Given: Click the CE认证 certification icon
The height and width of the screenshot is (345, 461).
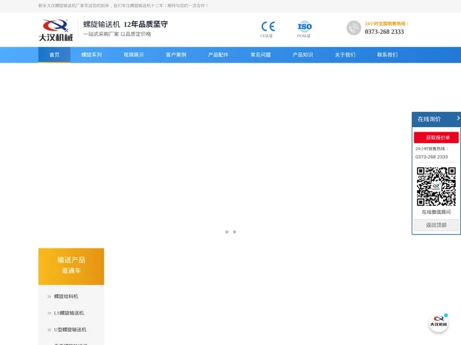Looking at the screenshot, I should (x=267, y=27).
